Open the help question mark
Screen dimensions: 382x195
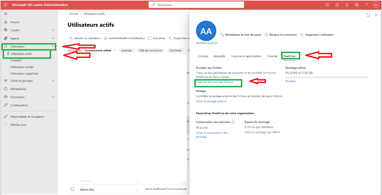coord(366,5)
